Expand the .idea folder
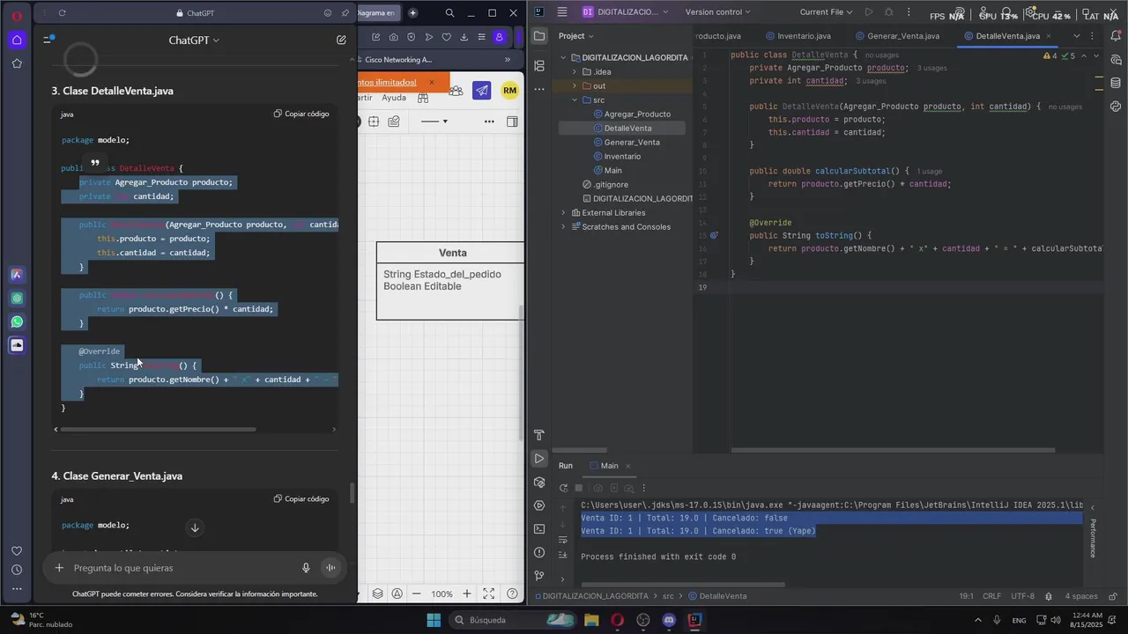 tap(575, 71)
